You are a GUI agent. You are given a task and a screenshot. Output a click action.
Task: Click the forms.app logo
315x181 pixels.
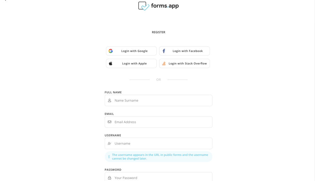(x=158, y=5)
